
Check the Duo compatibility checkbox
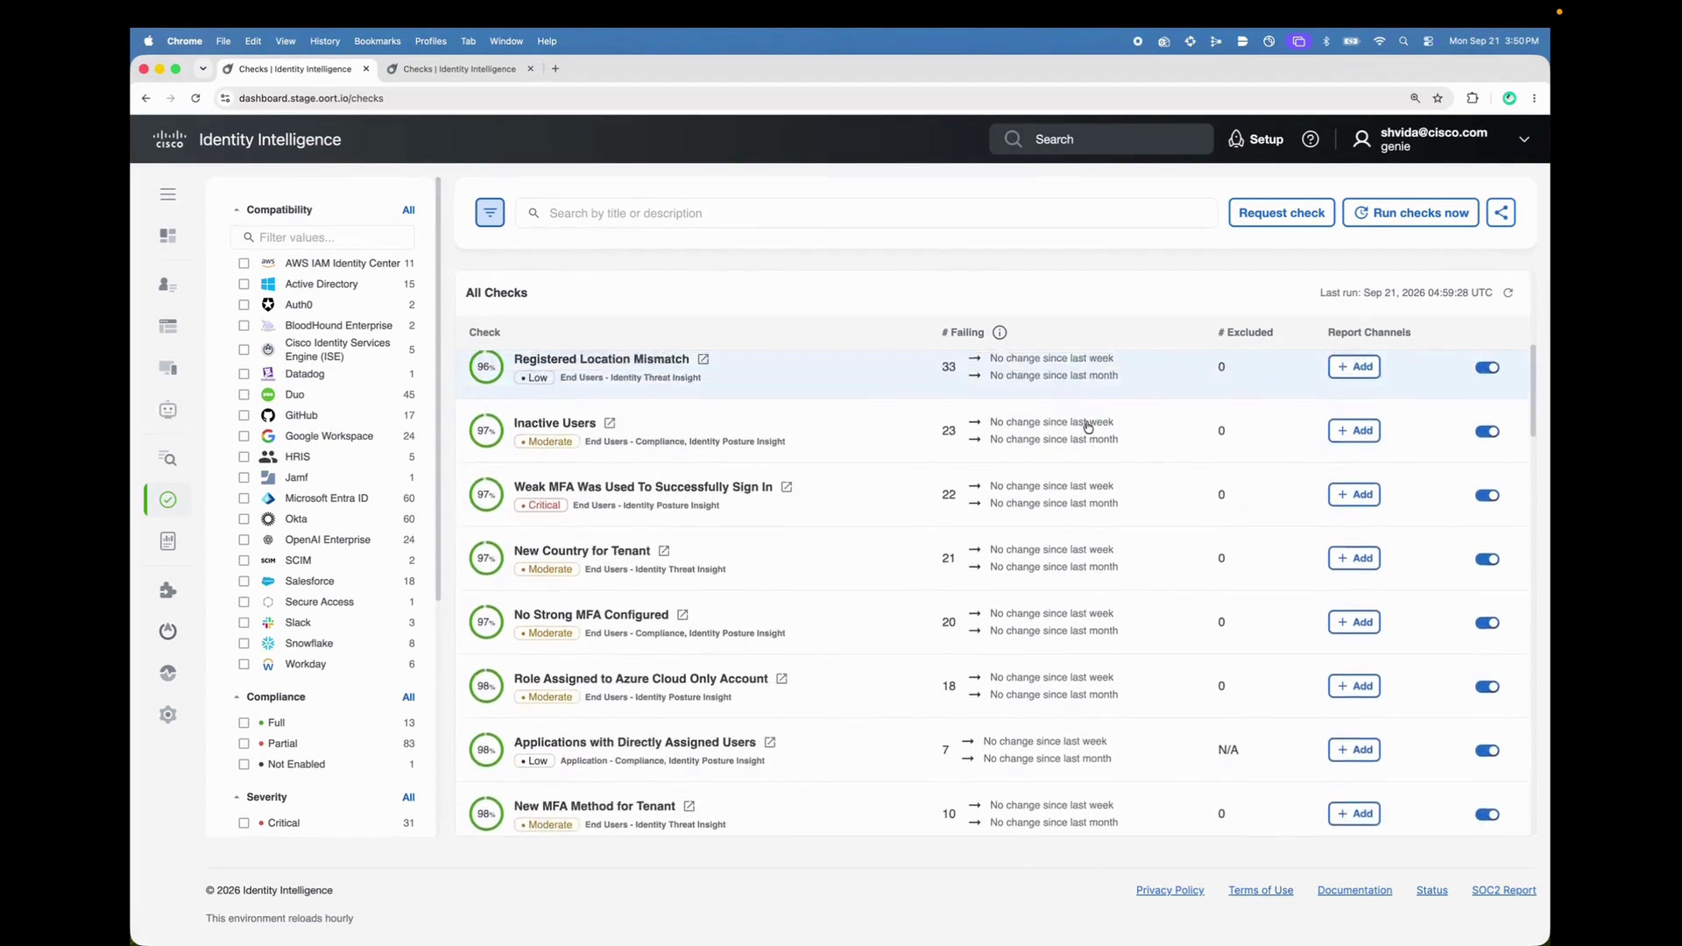(244, 395)
